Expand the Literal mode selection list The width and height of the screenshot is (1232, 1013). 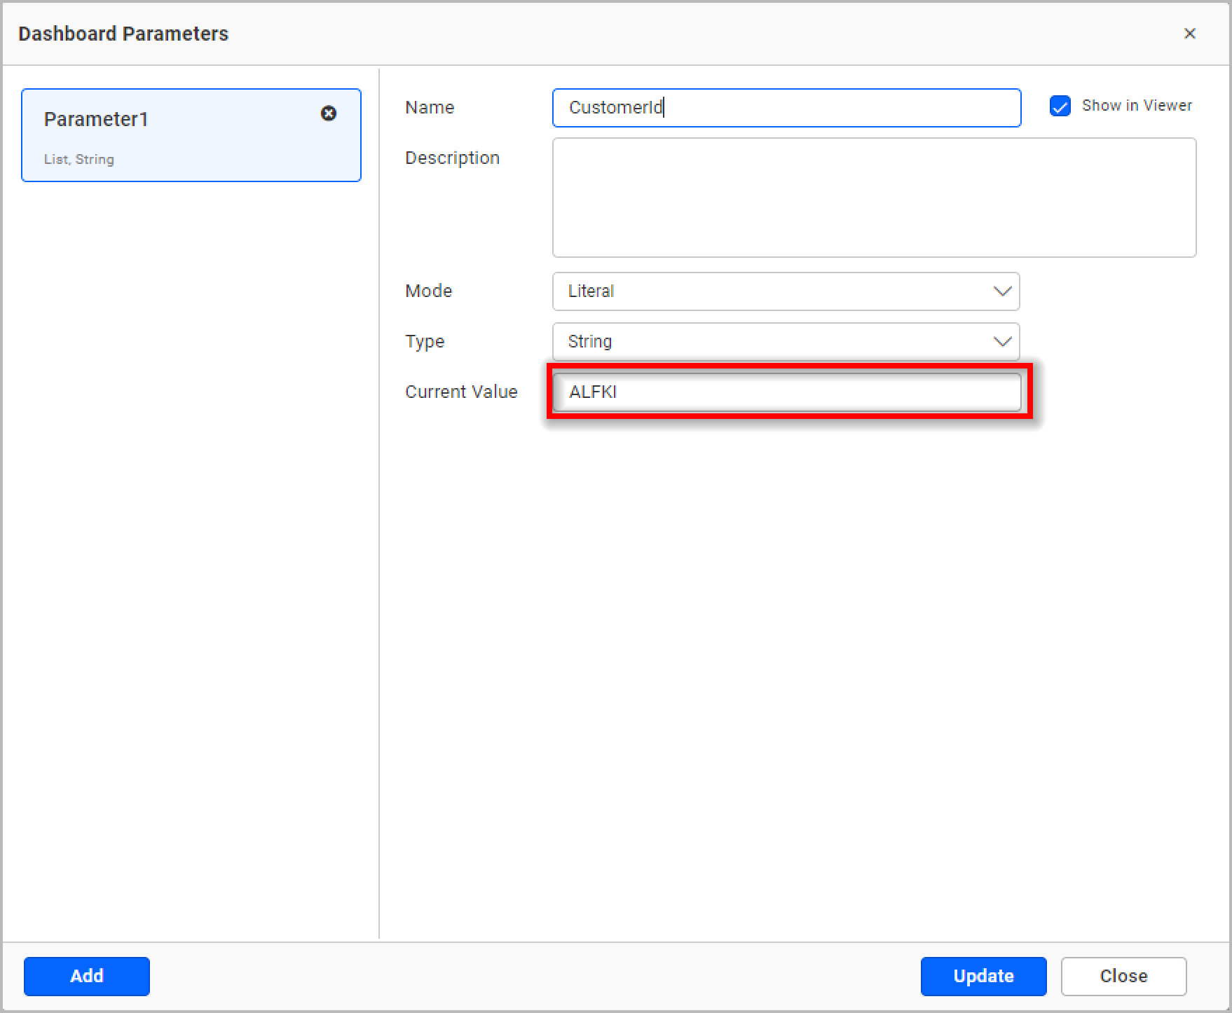(785, 291)
